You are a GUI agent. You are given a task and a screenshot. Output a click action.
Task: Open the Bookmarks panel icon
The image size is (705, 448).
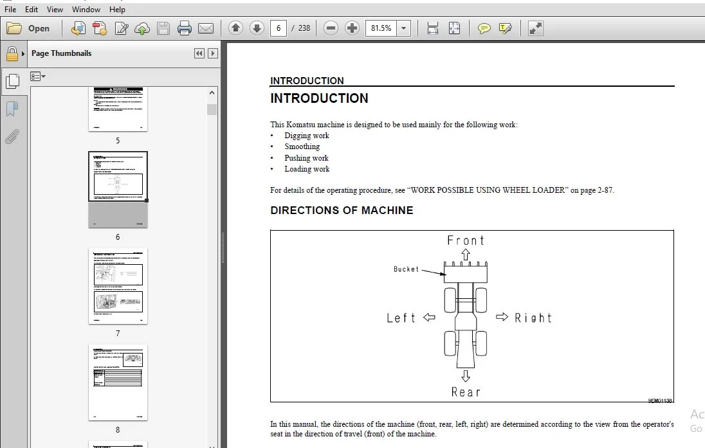click(x=12, y=109)
